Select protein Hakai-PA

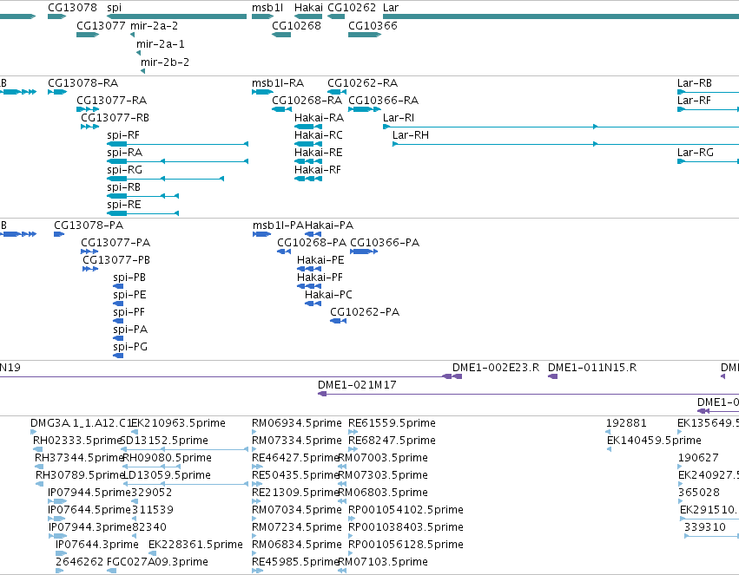coord(329,225)
